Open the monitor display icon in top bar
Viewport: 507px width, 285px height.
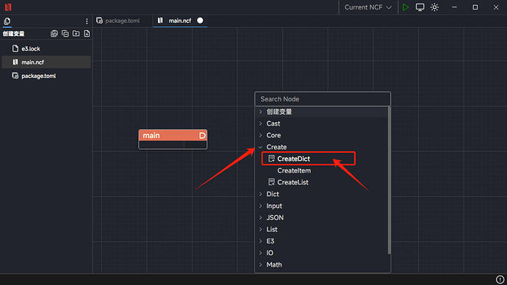point(420,7)
